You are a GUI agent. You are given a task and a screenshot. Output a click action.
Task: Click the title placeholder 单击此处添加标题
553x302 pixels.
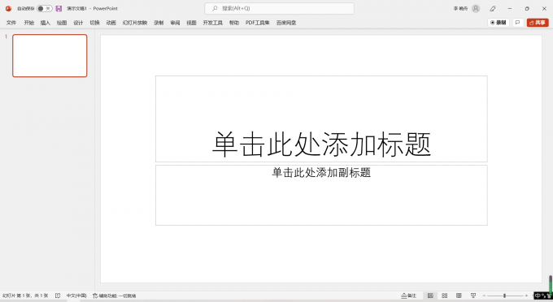point(321,119)
